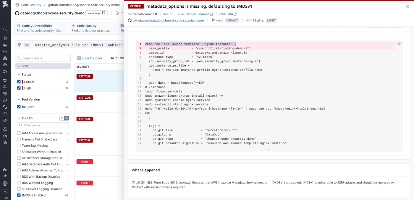This screenshot has width=414, height=200.
Task: Check IAM Policies Attached To User rule
Action: pyautogui.click(x=19, y=170)
